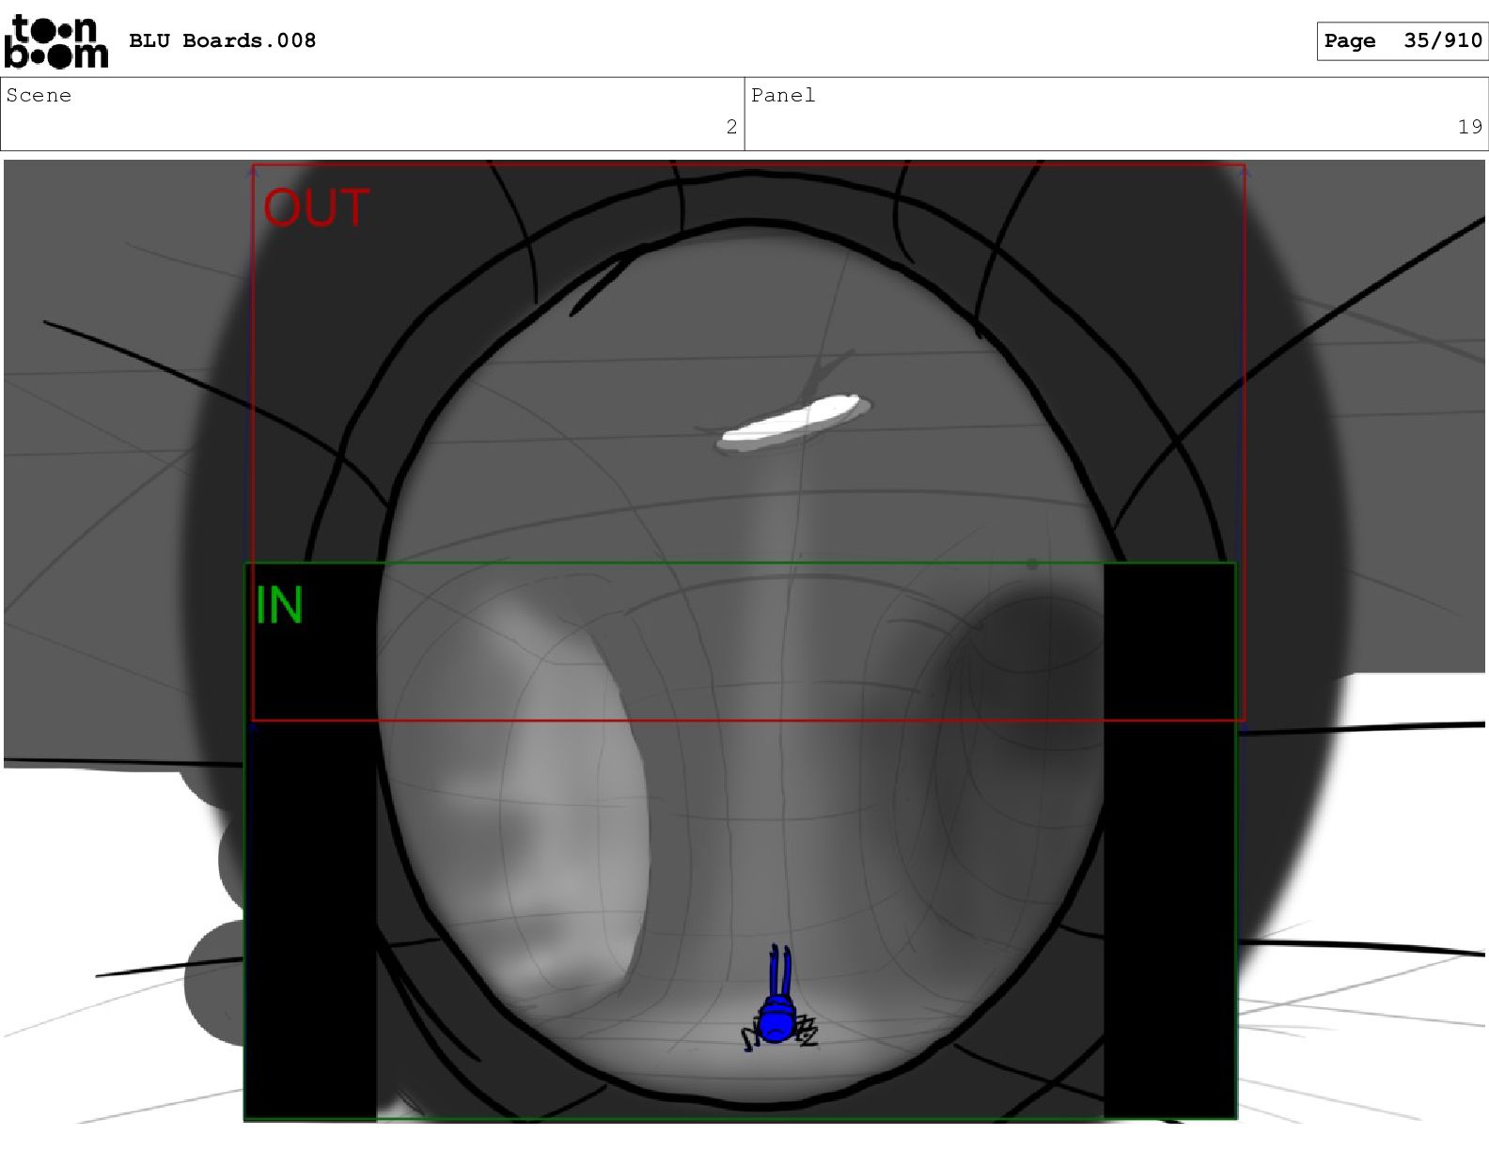Select the panel number '19'

click(1470, 127)
